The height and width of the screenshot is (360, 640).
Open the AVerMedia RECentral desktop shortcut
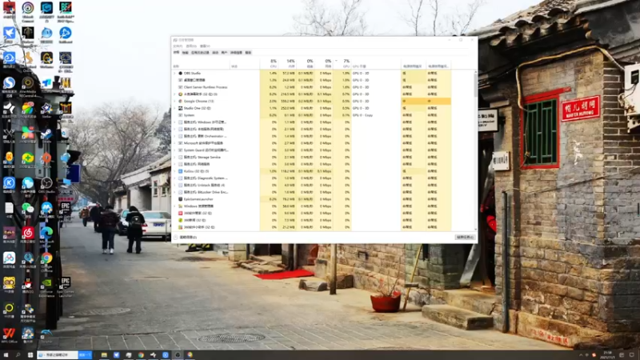(x=28, y=86)
